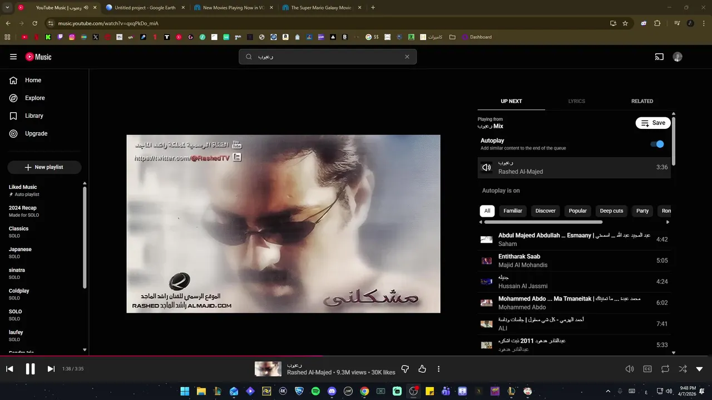Open the Liked Music playlist
712x400 pixels.
point(42,191)
